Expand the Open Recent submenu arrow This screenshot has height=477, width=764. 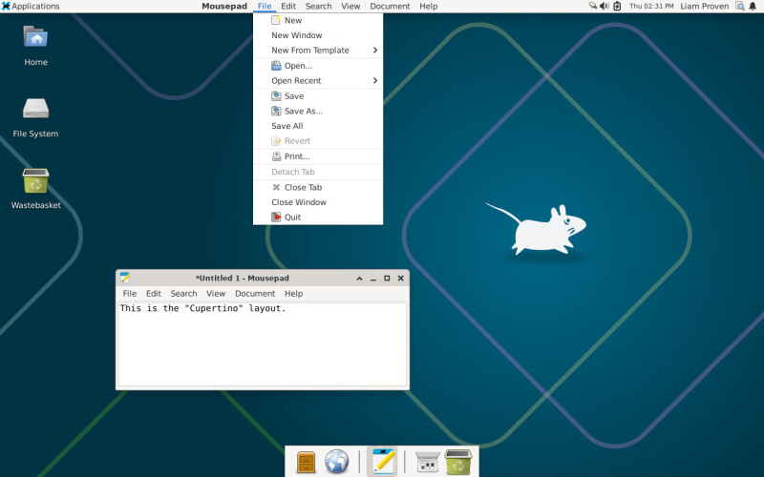click(x=375, y=80)
